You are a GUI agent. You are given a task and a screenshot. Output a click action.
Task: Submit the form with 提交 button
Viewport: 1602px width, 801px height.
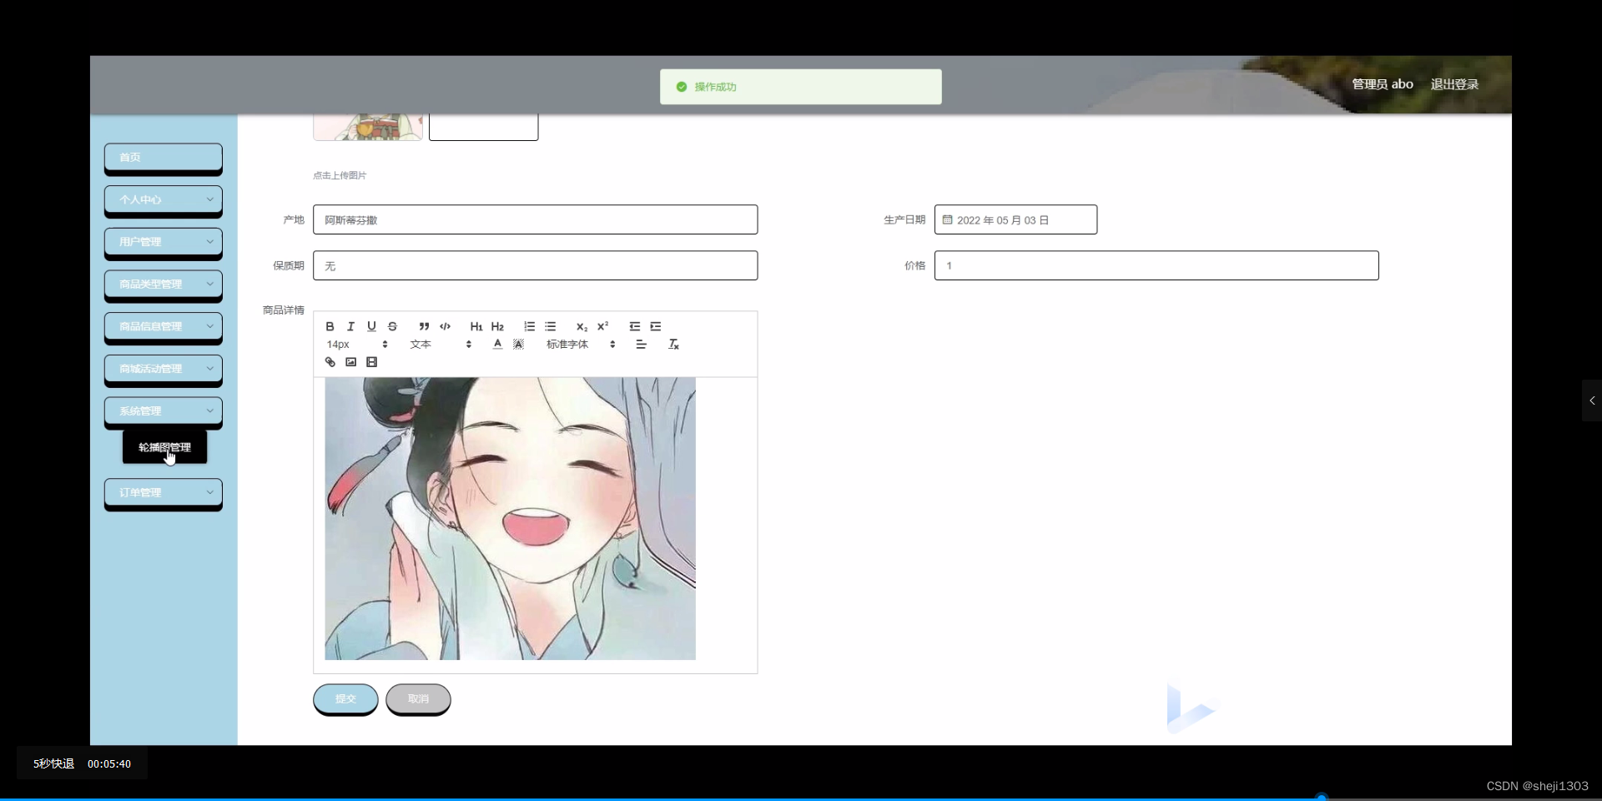(345, 699)
